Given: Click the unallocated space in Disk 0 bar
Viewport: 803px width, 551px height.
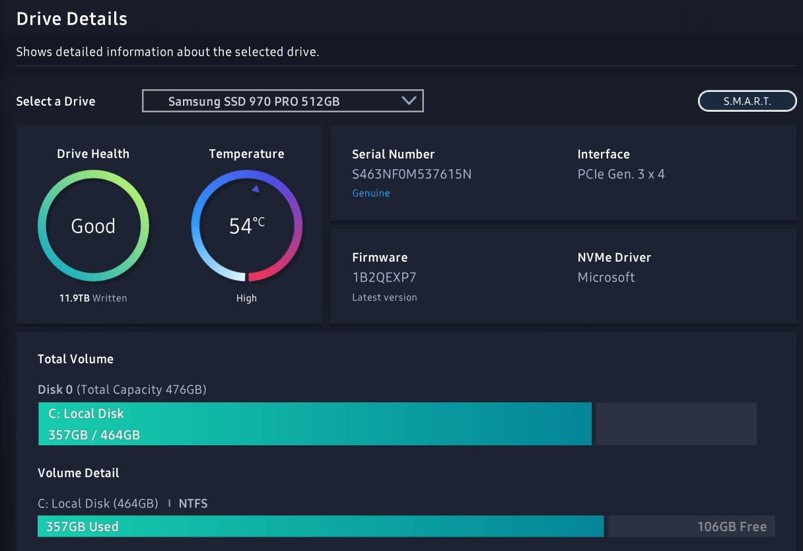Looking at the screenshot, I should (x=676, y=424).
